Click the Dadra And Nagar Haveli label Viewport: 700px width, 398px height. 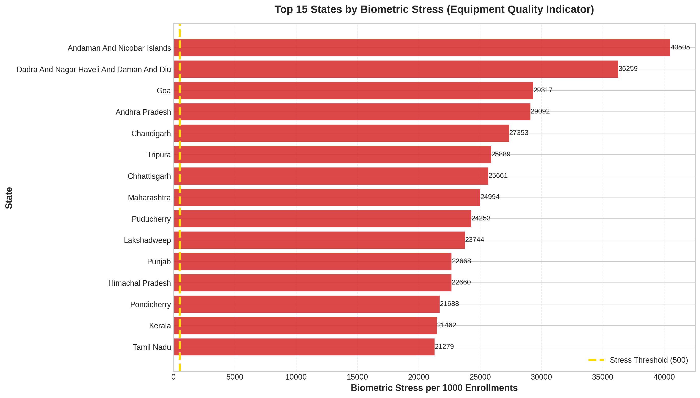click(x=94, y=69)
